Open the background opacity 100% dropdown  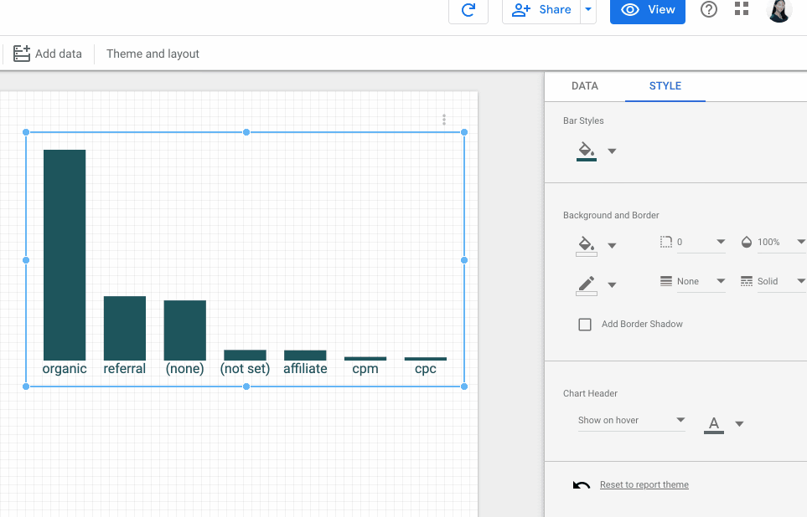point(774,242)
